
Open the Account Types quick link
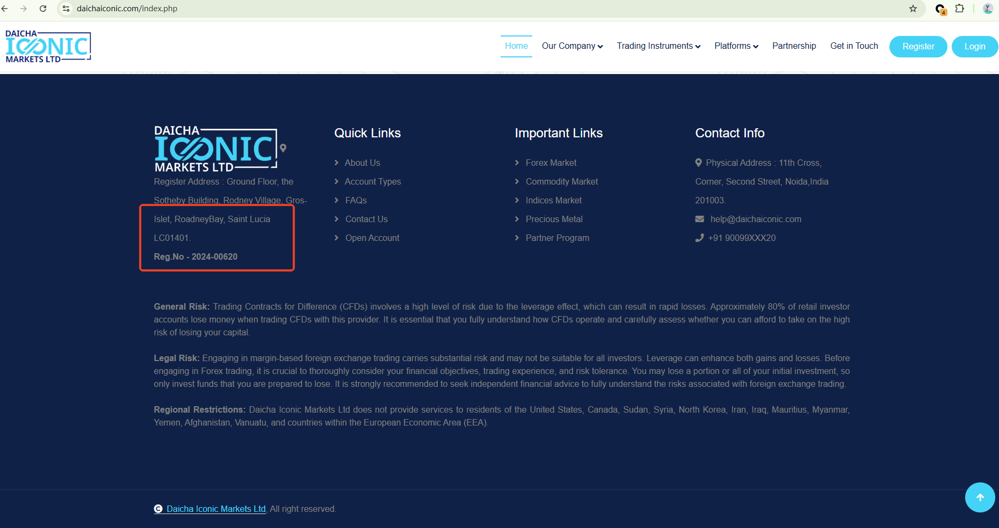373,181
